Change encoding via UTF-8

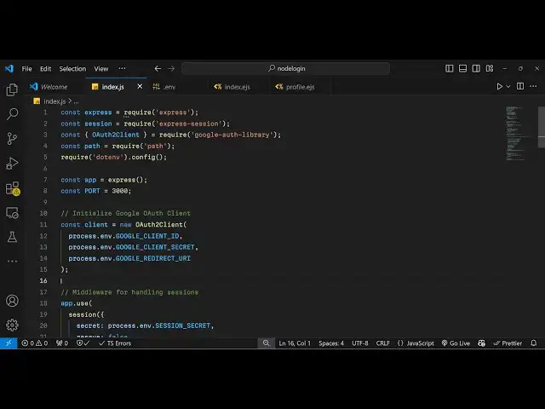click(x=360, y=343)
